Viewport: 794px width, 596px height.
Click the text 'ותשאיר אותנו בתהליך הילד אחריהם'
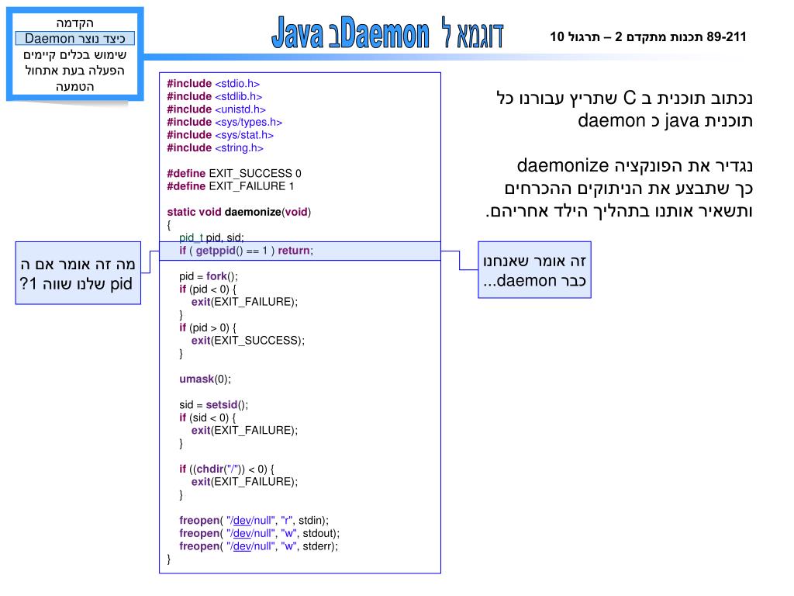pyautogui.click(x=619, y=211)
